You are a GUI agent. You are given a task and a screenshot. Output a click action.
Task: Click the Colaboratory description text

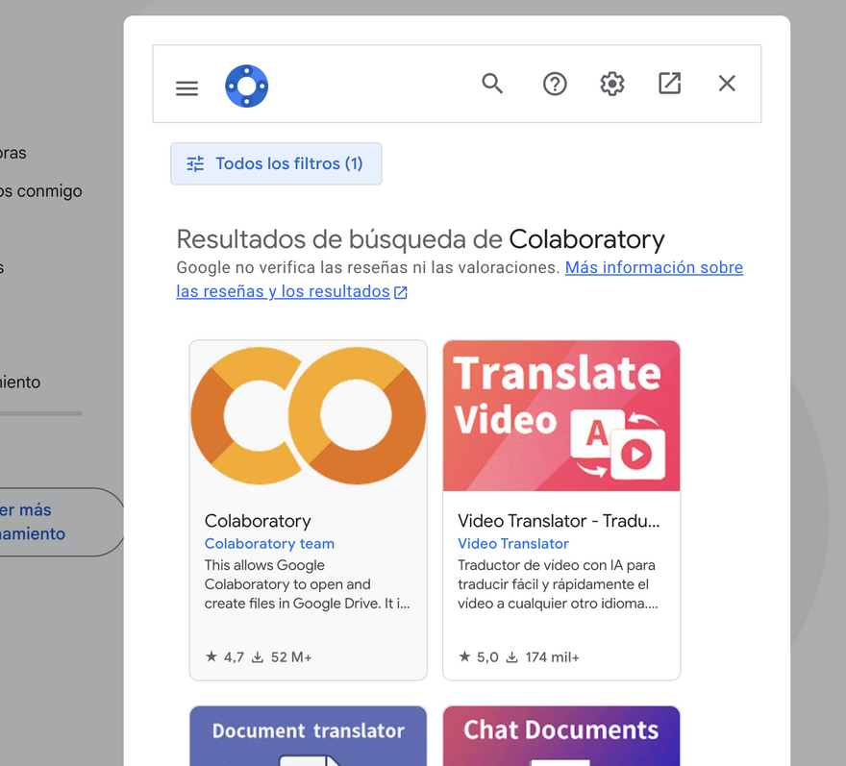(307, 584)
